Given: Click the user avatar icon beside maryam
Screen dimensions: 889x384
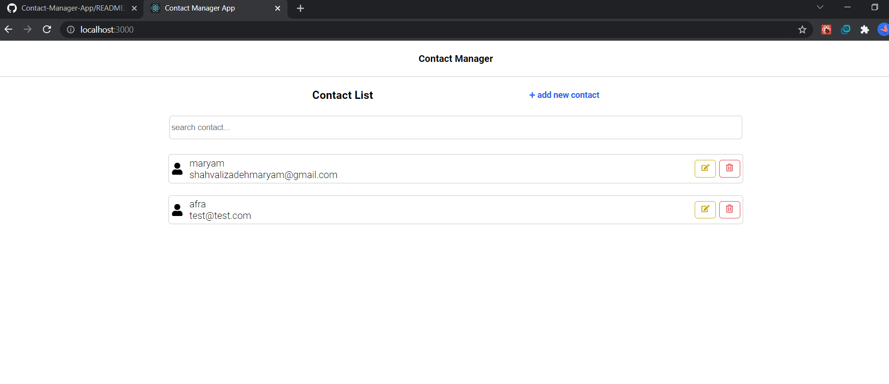Looking at the screenshot, I should [x=178, y=169].
